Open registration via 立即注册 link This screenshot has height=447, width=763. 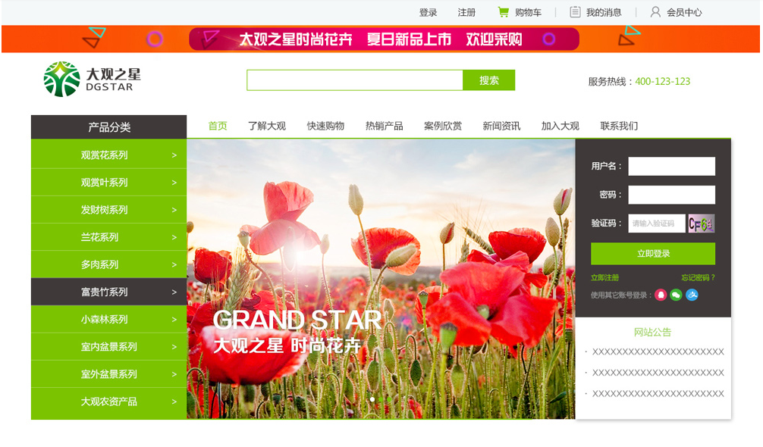604,277
